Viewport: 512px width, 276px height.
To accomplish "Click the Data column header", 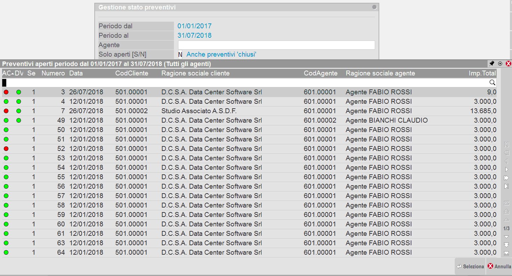I will click(x=76, y=73).
